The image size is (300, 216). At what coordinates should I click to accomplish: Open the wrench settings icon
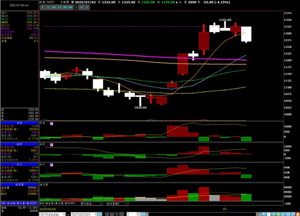pos(293,214)
